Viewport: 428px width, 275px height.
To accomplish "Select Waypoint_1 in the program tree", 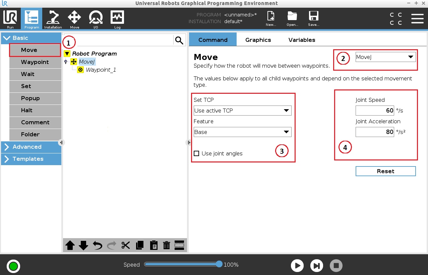I will [101, 70].
